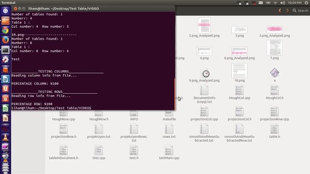Select the test.h file
This screenshot has height=174, width=310.
(x=134, y=153)
